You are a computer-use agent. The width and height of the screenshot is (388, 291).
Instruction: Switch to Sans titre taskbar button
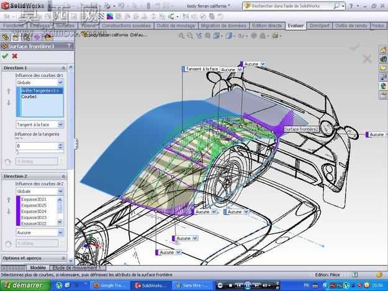(192, 285)
